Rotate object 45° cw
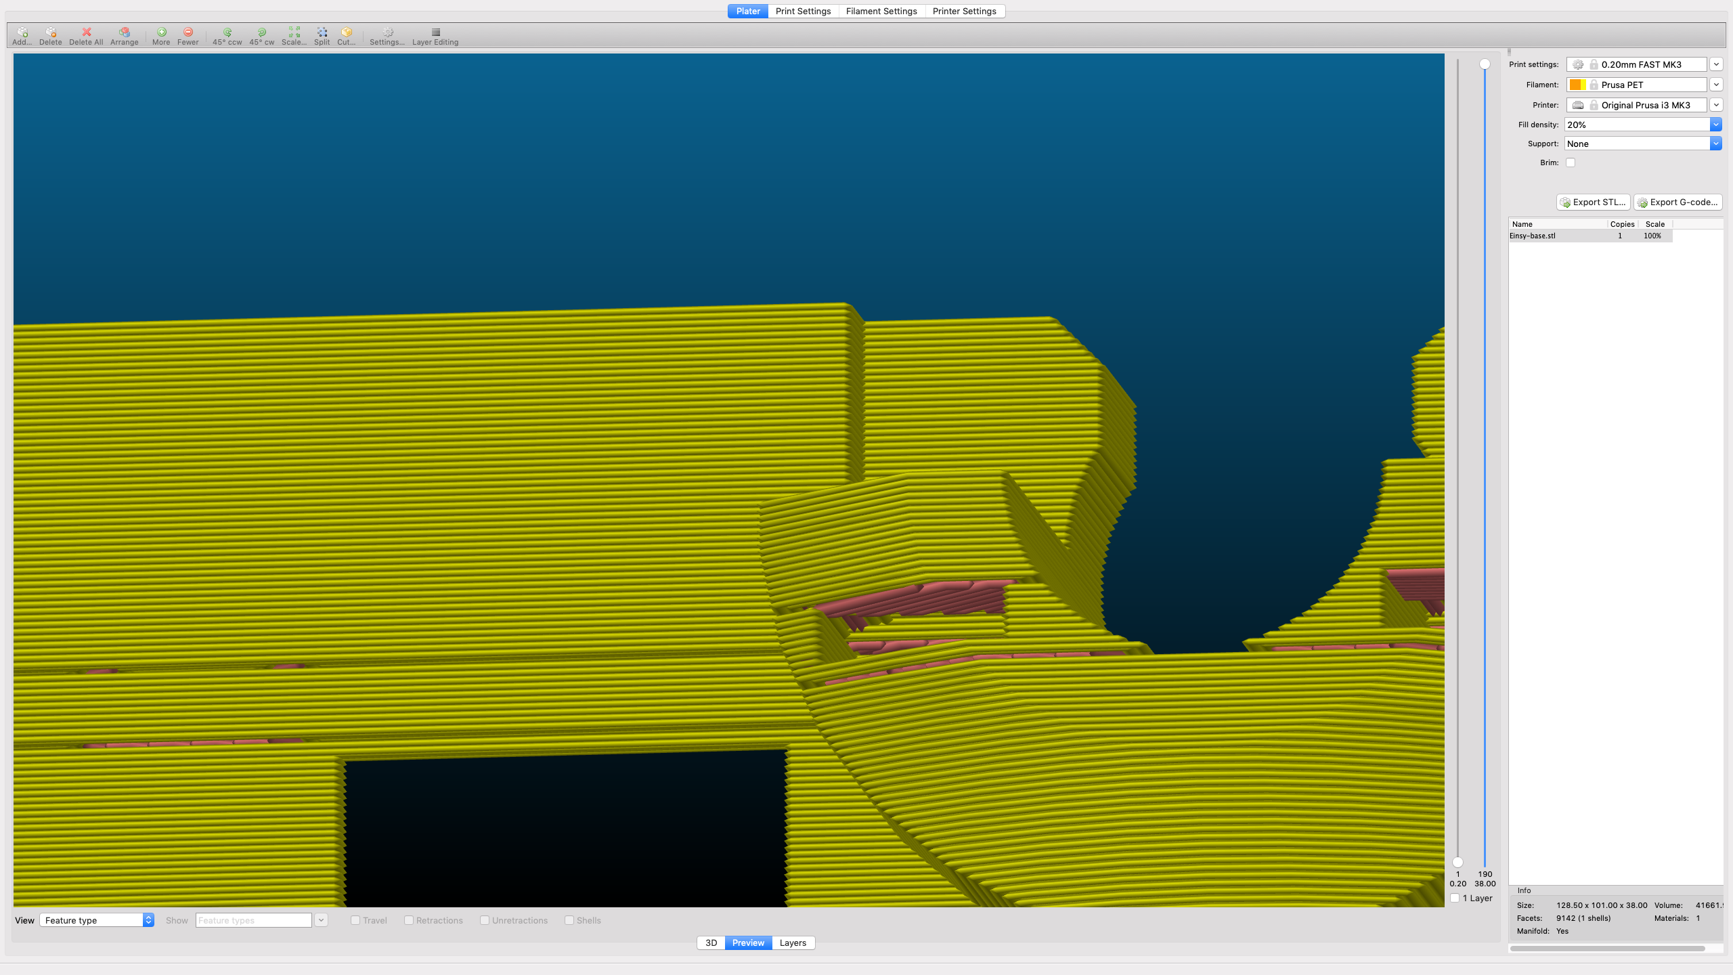The height and width of the screenshot is (975, 1733). pyautogui.click(x=262, y=36)
